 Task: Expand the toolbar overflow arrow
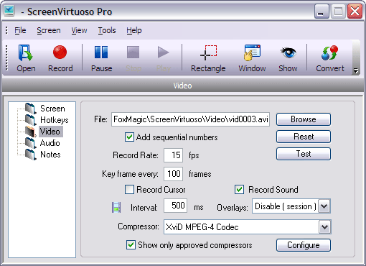coord(356,70)
